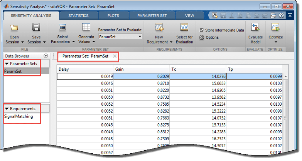Open Session folder icon
The height and width of the screenshot is (161, 302).
[x=14, y=28]
